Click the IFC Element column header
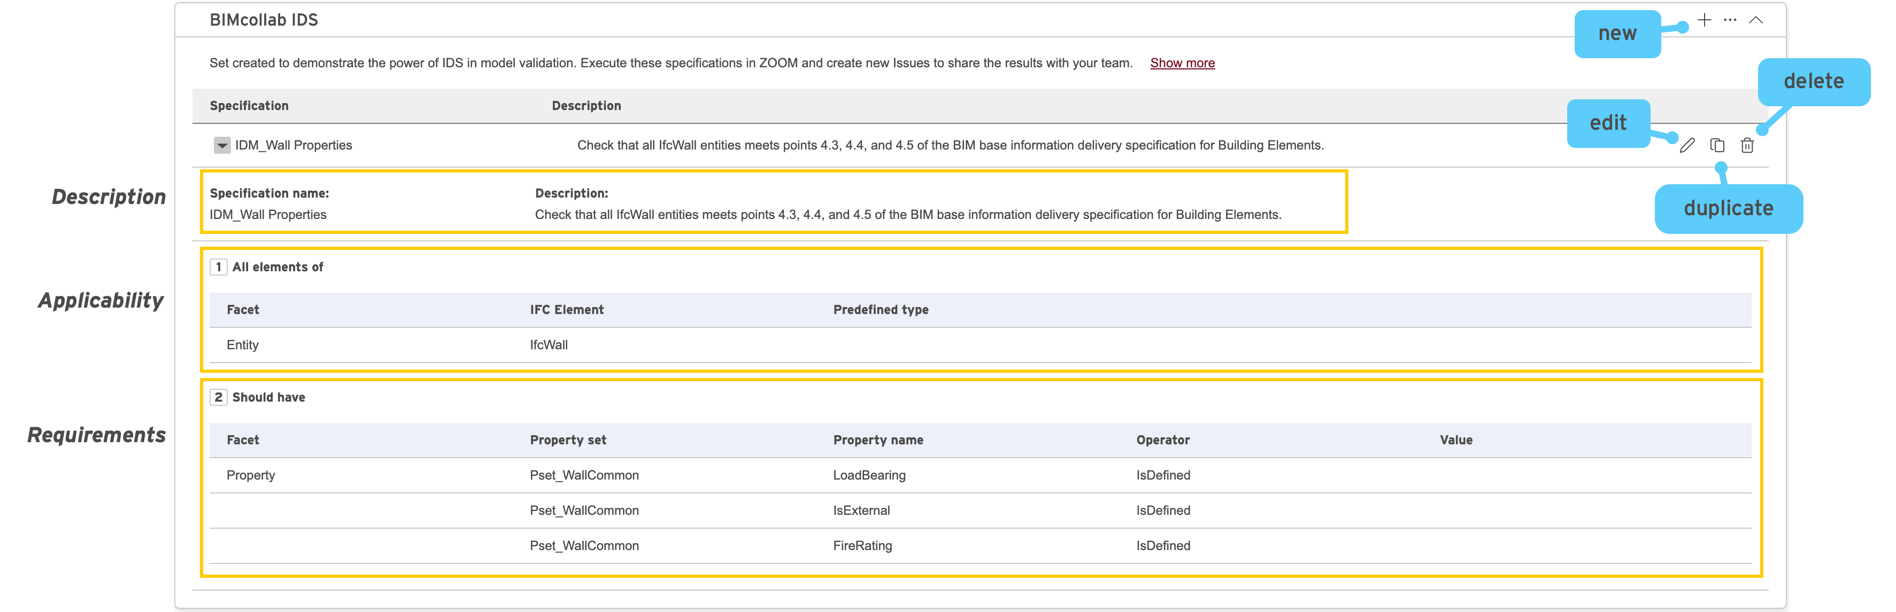1896x612 pixels. [567, 310]
